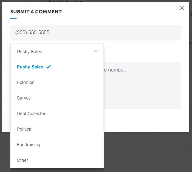Click the Submit a Comment heading

coord(36,12)
